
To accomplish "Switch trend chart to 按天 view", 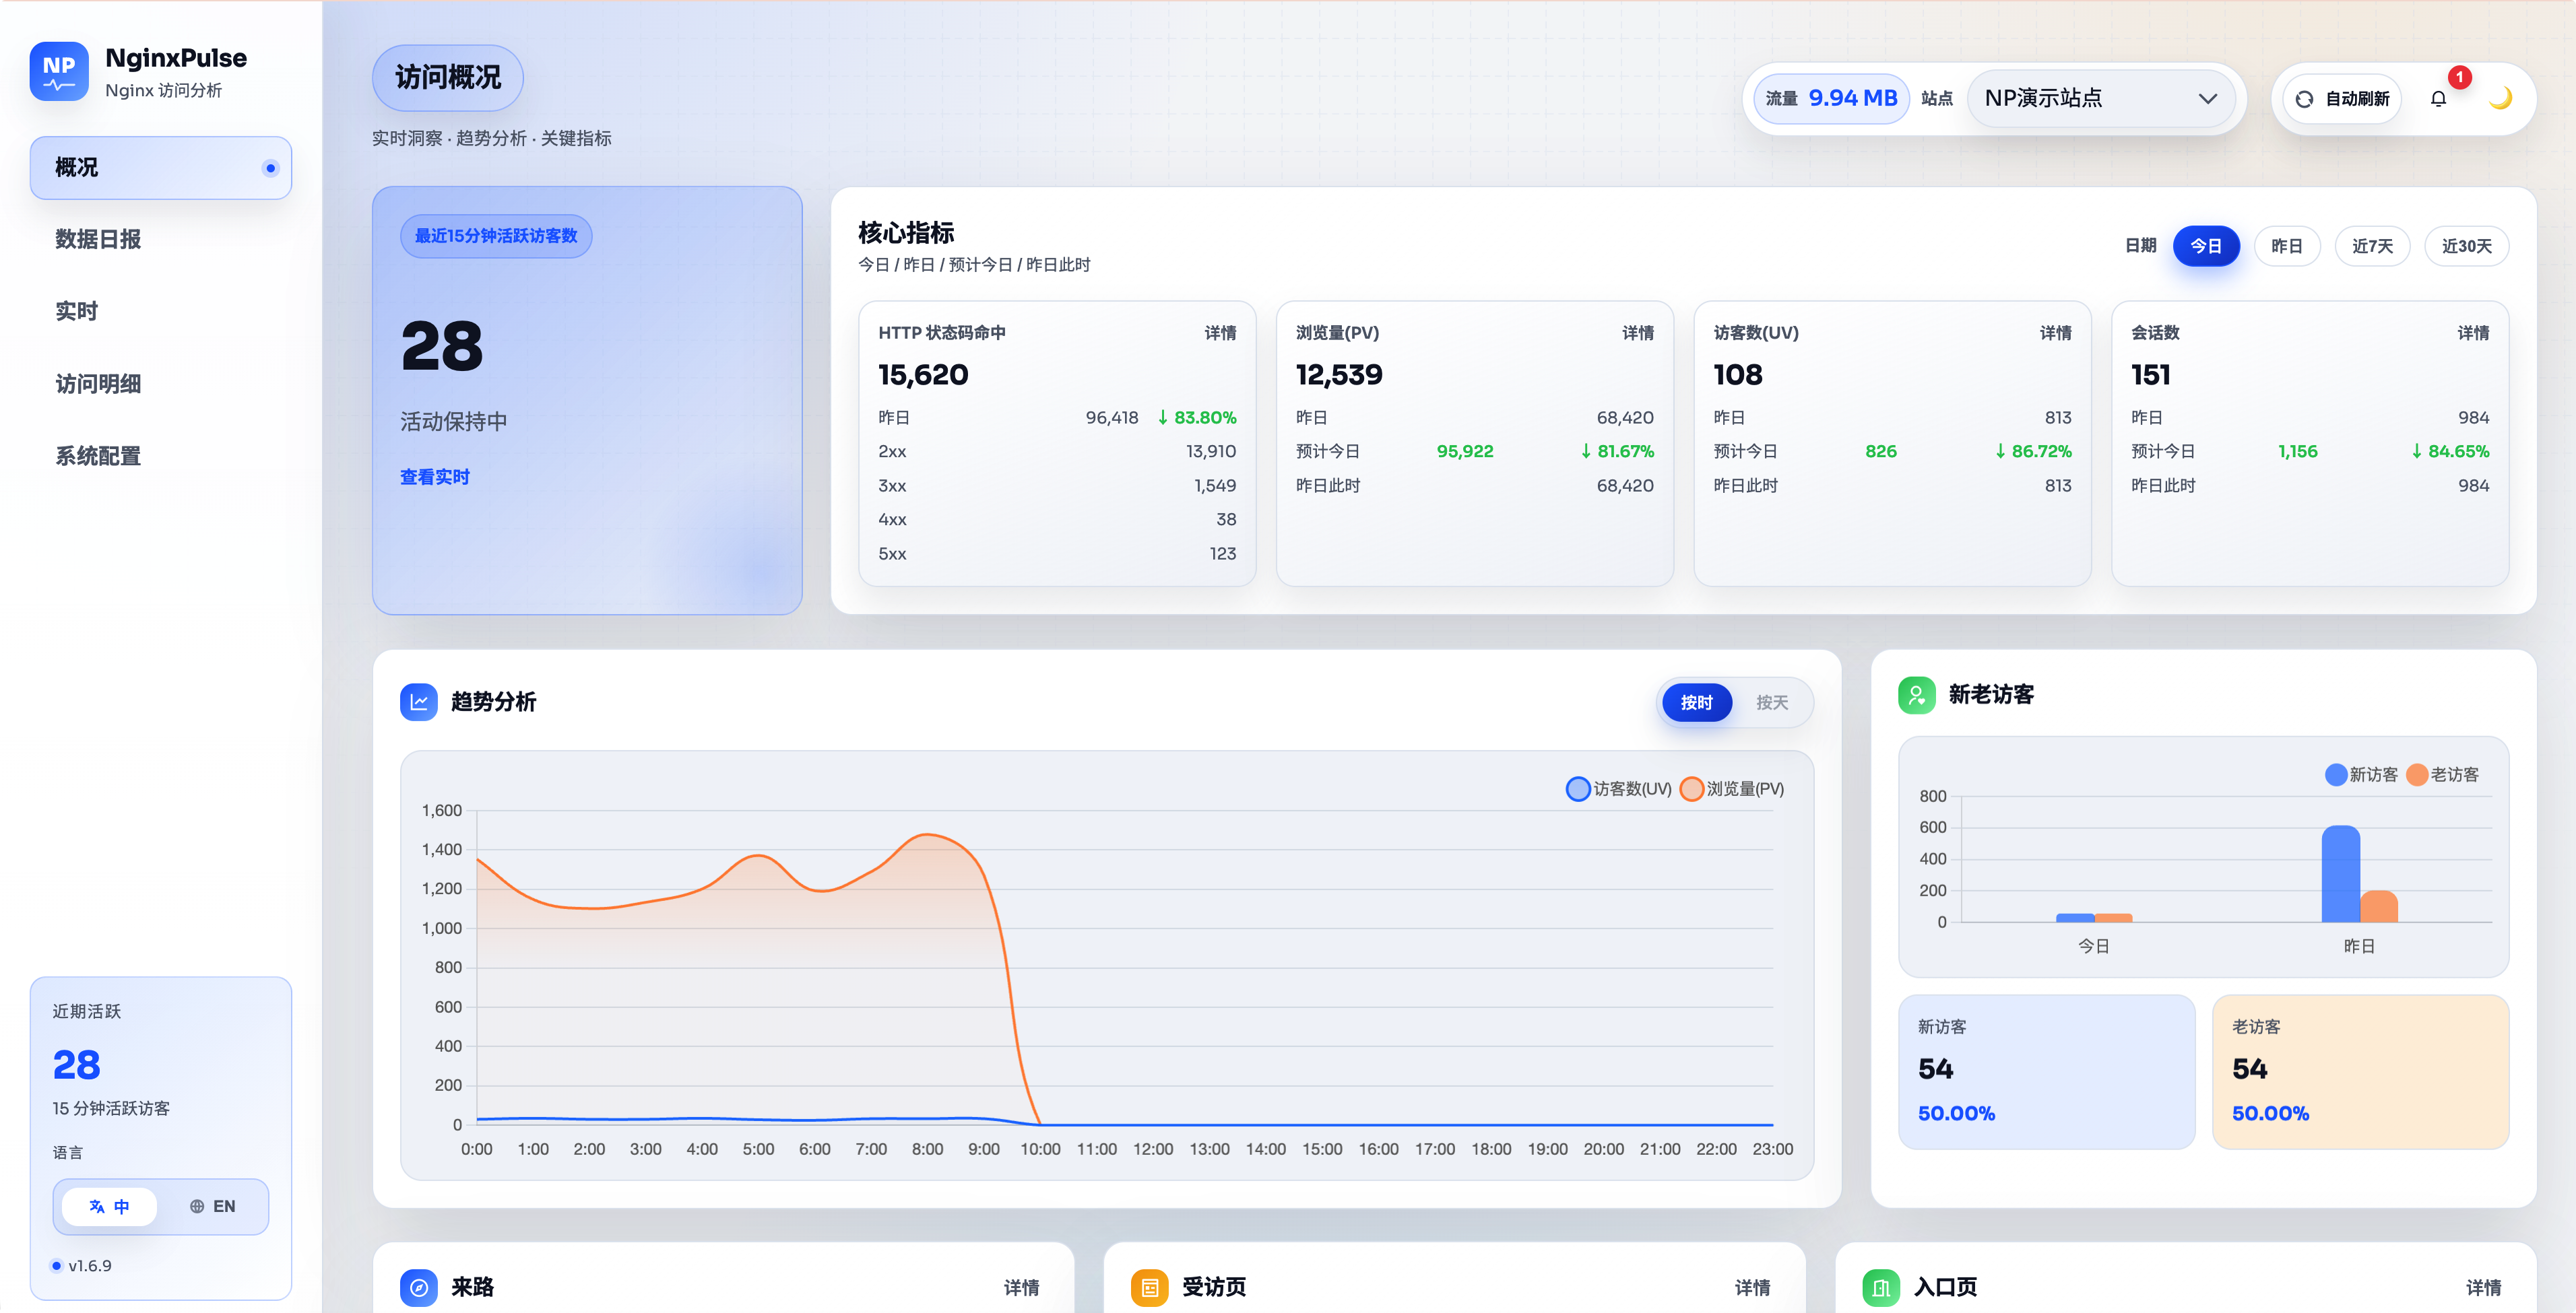I will pyautogui.click(x=1771, y=704).
